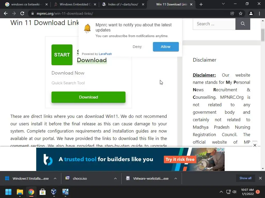The height and width of the screenshot is (198, 265).
Task: Show hidden system tray icons
Action: tap(221, 192)
